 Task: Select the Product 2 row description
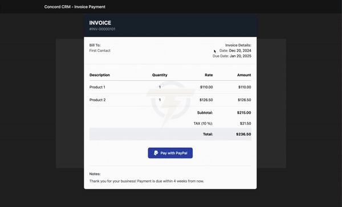pos(97,100)
